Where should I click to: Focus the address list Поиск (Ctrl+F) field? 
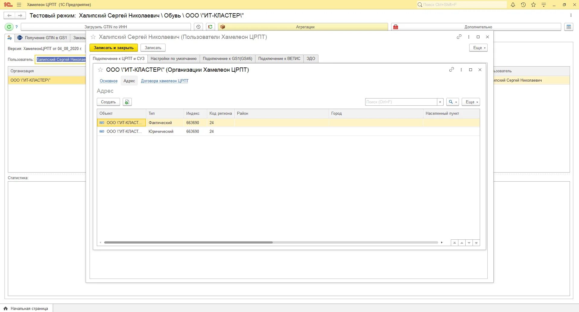401,102
